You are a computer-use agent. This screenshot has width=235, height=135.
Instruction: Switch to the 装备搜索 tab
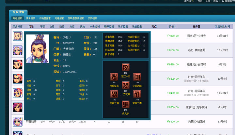31,19
